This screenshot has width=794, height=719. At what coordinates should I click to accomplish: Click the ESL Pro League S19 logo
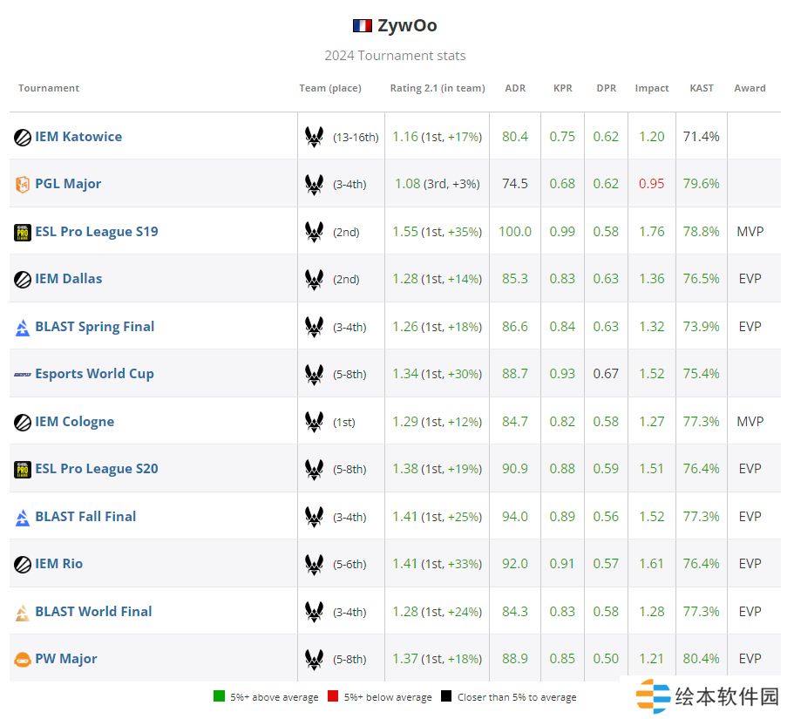point(23,232)
